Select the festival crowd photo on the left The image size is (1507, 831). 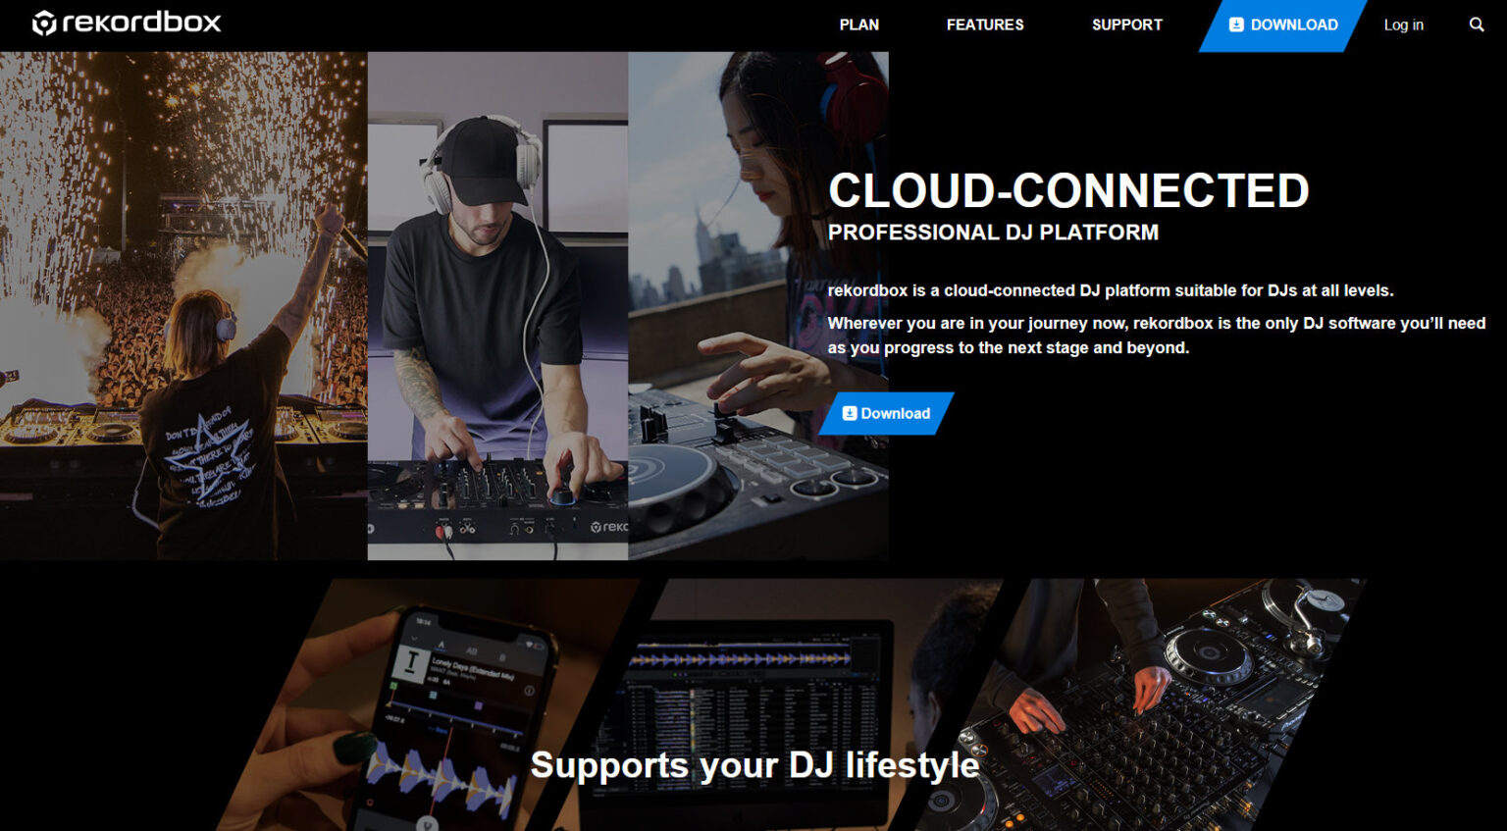click(x=182, y=304)
